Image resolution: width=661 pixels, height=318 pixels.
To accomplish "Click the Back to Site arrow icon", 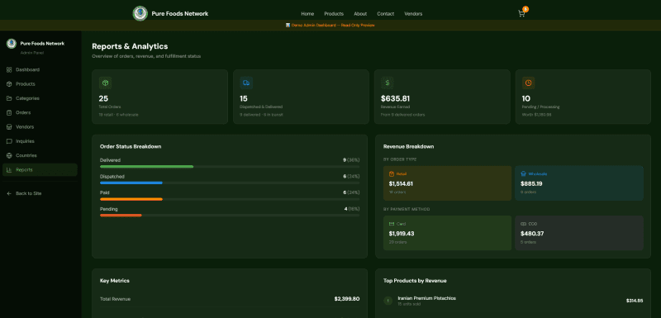I will [x=9, y=194].
